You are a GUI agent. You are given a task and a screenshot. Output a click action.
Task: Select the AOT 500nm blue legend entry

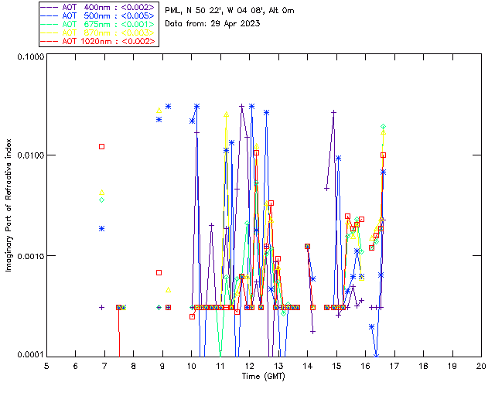97,15
